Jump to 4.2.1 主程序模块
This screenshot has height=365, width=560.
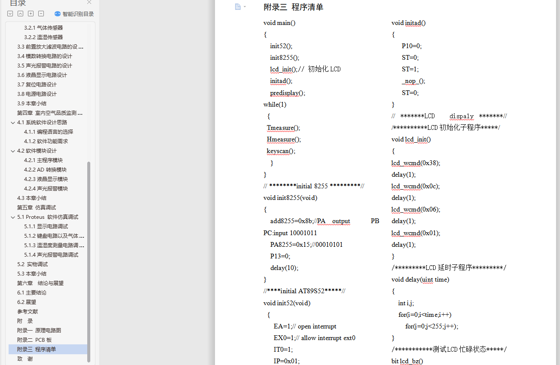43,160
